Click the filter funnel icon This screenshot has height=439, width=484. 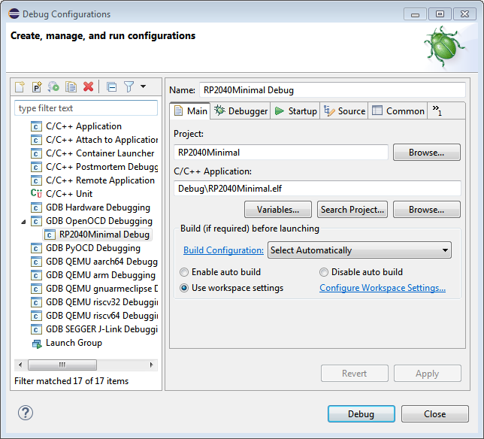tap(129, 86)
